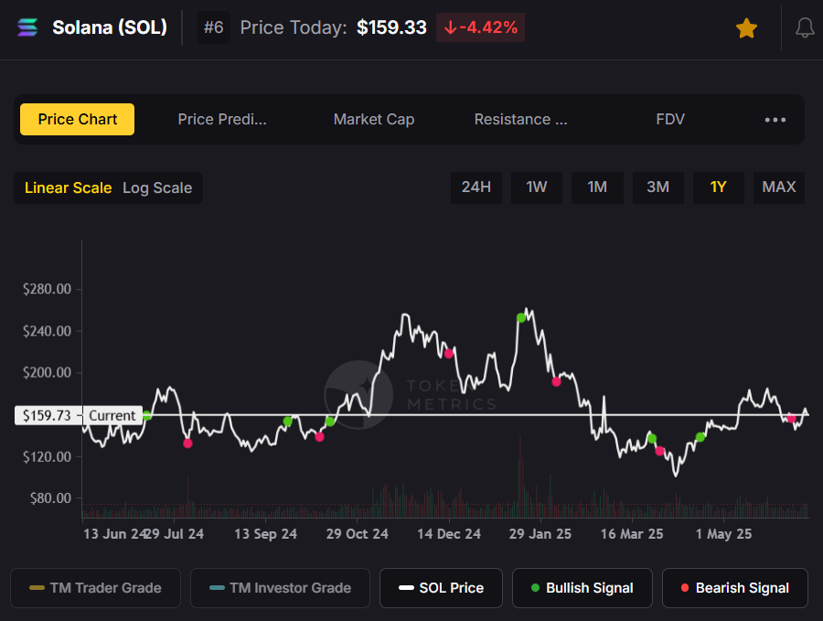The height and width of the screenshot is (621, 823).
Task: Click the $240.00 axis label
Action: [x=47, y=331]
